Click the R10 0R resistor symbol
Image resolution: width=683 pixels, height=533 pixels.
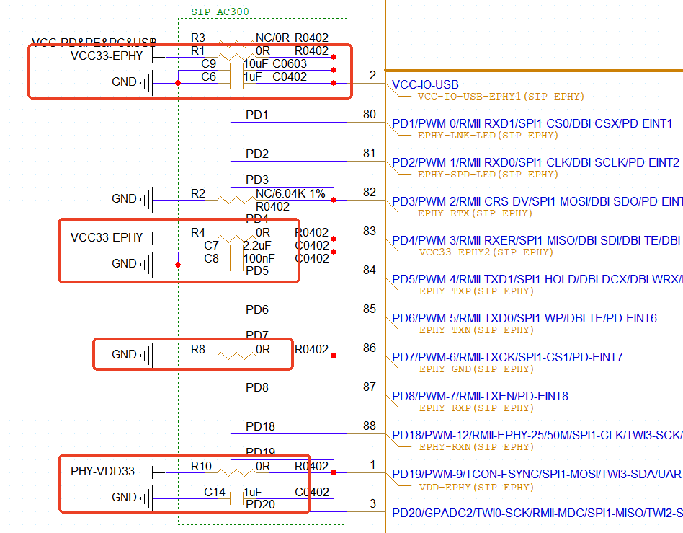coord(231,472)
